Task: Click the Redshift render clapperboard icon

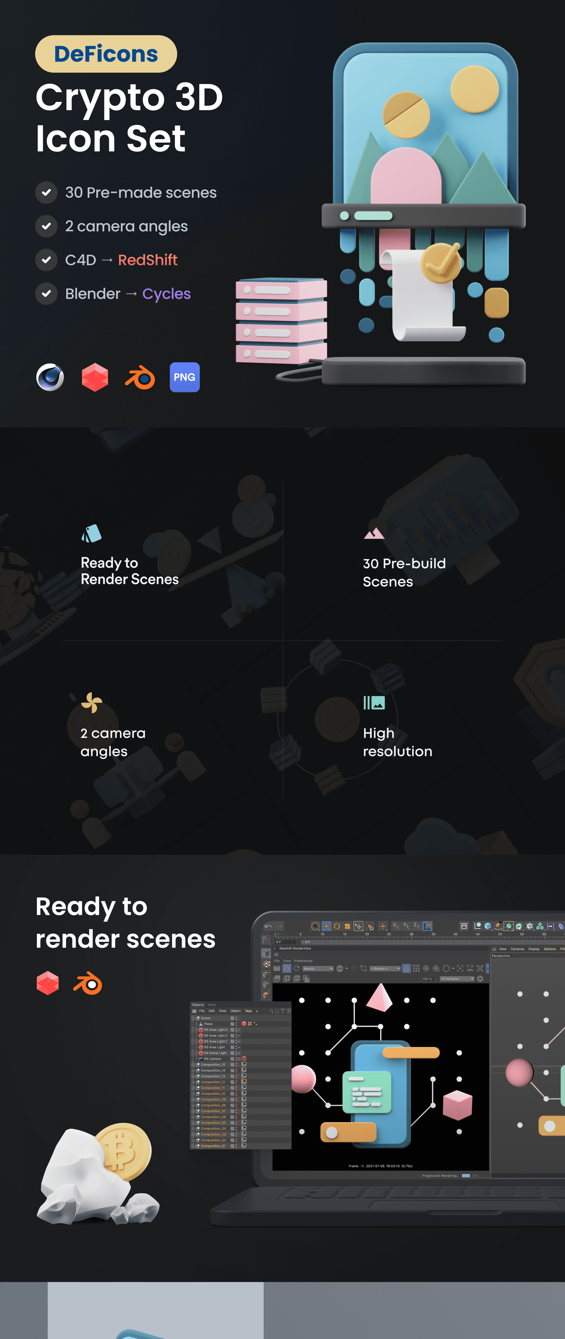Action: [276, 968]
